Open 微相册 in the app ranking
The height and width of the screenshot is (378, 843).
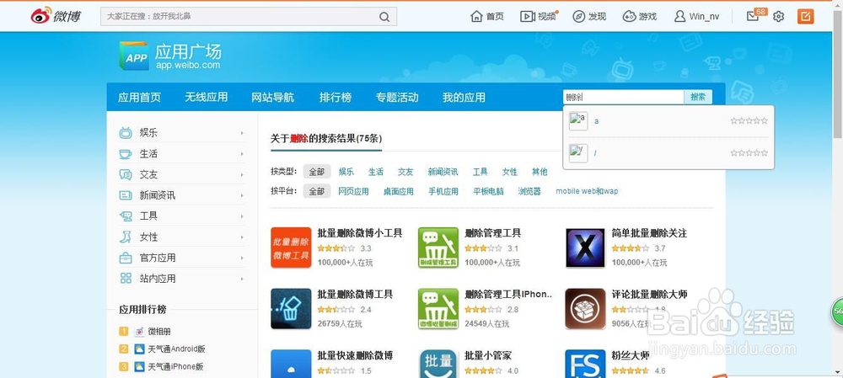click(159, 332)
